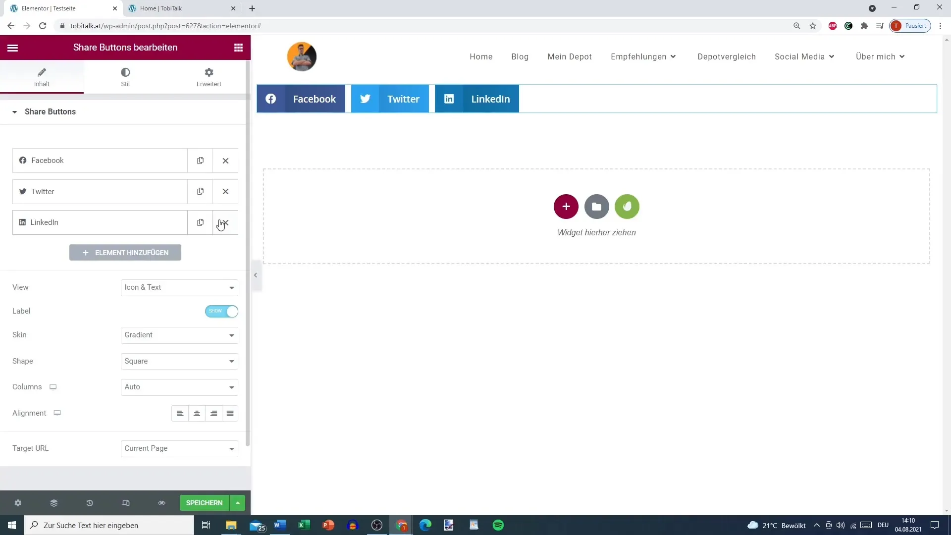Open the Elementor hamburger menu

13,48
